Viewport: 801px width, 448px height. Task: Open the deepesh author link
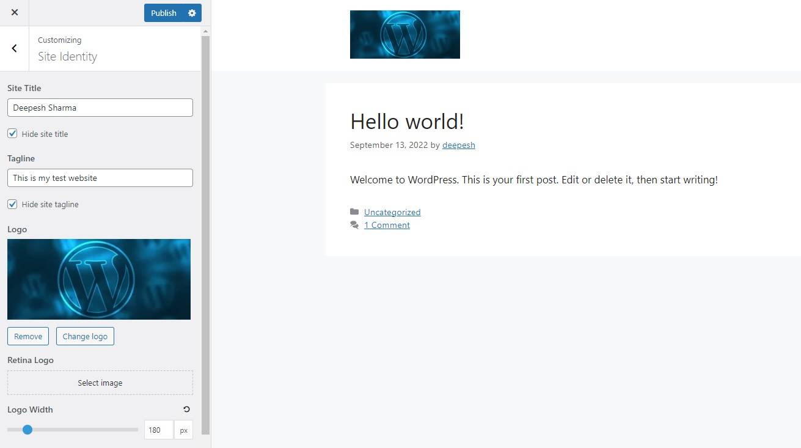tap(458, 145)
